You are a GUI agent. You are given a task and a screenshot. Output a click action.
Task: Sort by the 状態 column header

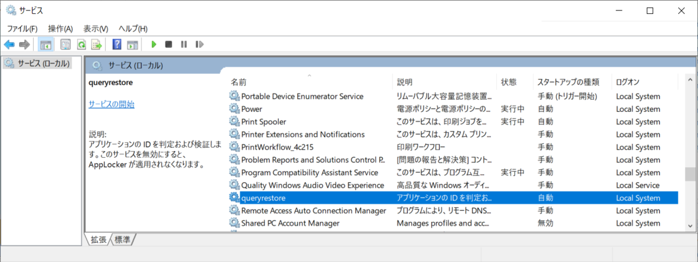coord(515,82)
